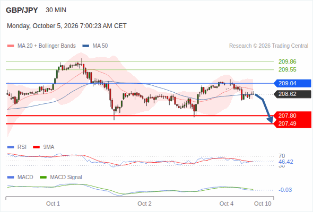Viewport: 313px width, 212px height.
Task: Click the 30 MIN timeframe label
Action: (56, 10)
